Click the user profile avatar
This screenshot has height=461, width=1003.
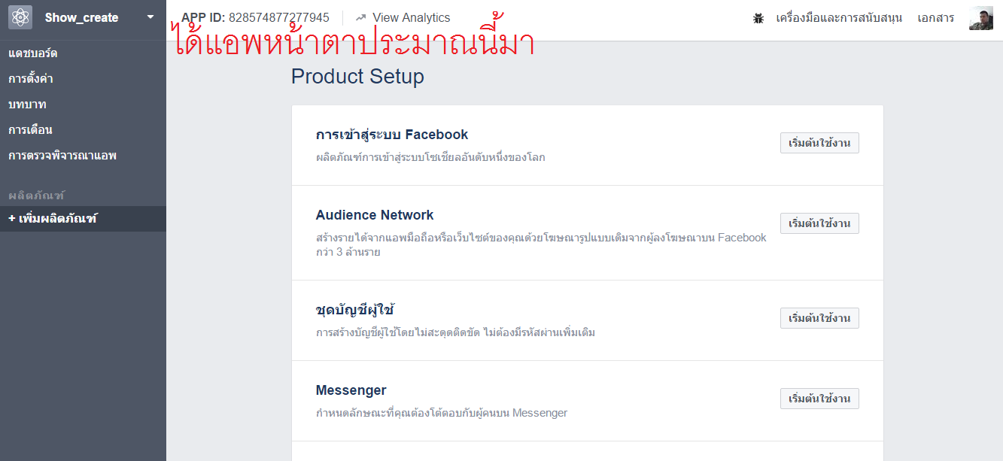click(x=981, y=18)
